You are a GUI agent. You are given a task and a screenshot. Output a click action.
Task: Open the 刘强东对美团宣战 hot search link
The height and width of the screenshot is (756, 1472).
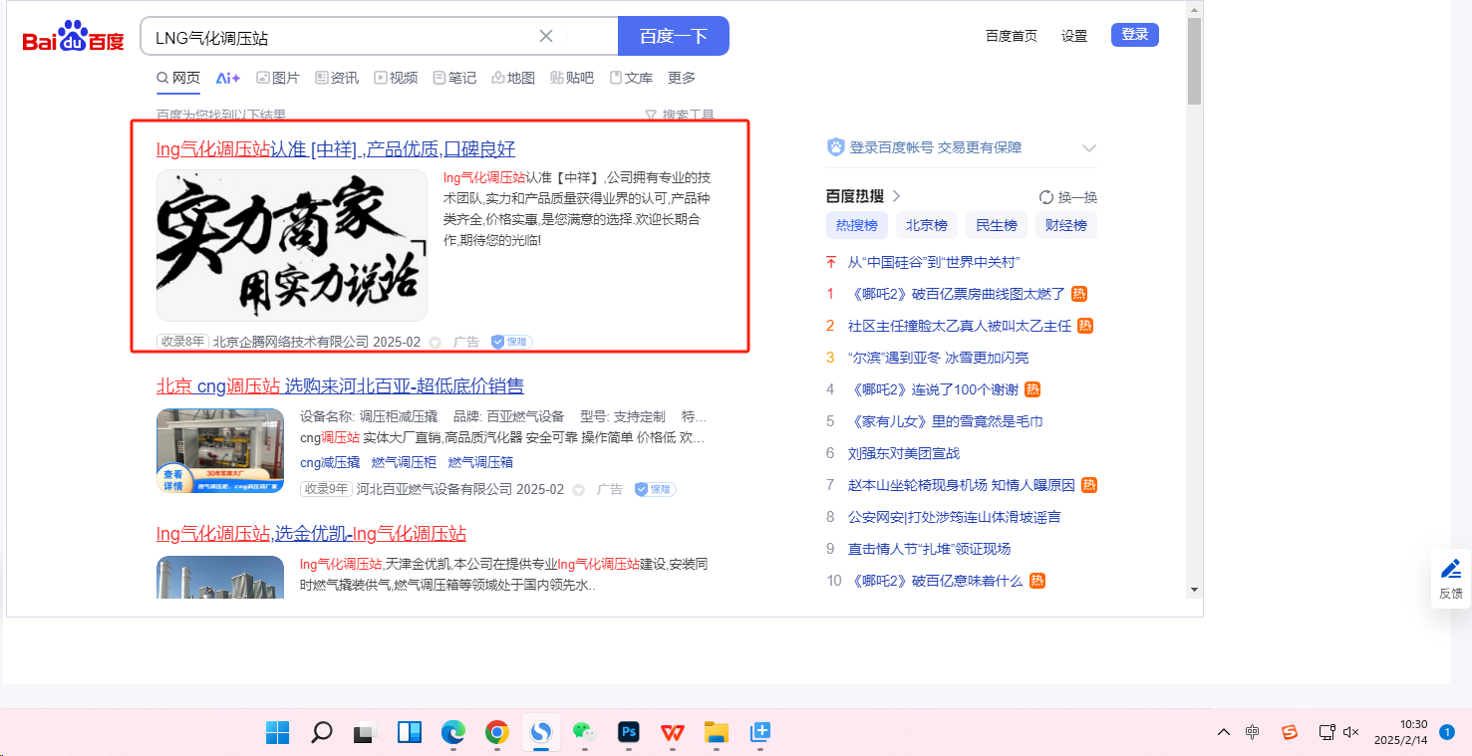point(903,453)
